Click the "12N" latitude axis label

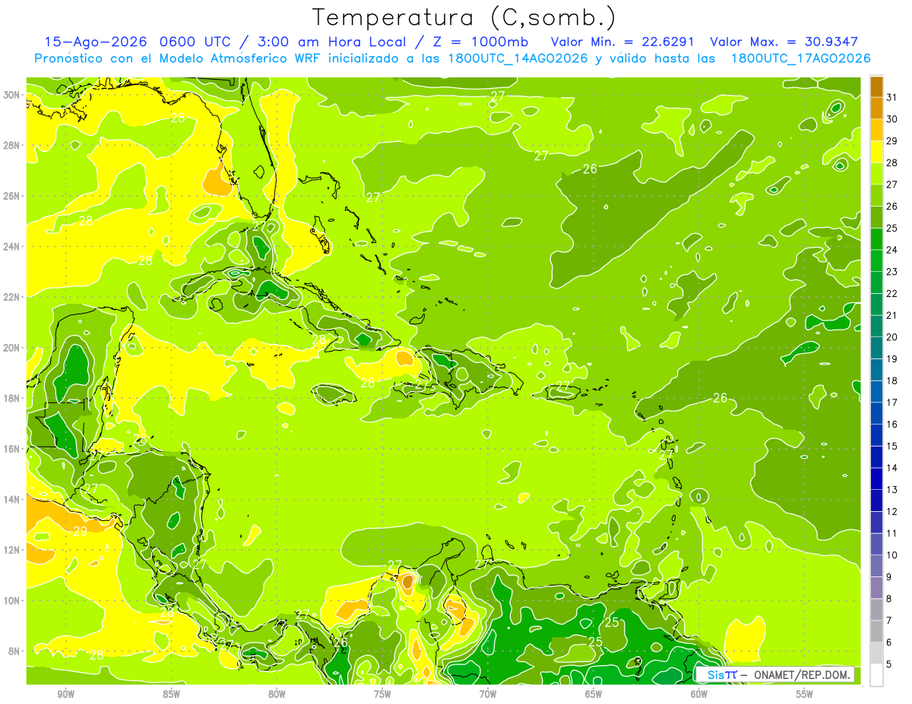click(x=13, y=550)
